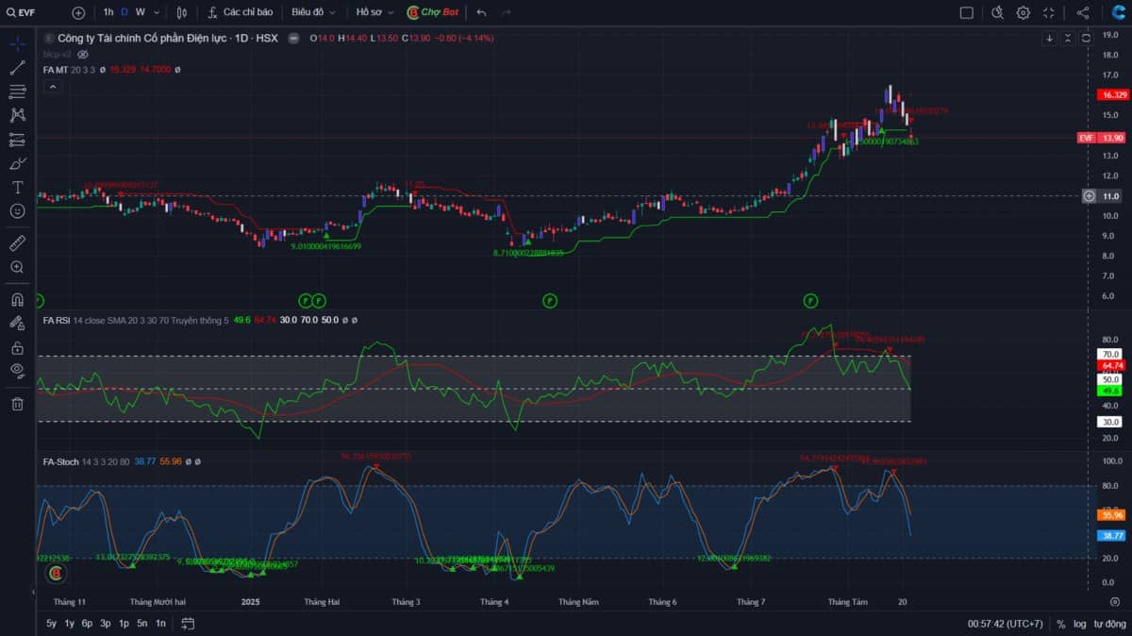The image size is (1132, 636).
Task: Open chart settings gear icon
Action: point(1023,12)
